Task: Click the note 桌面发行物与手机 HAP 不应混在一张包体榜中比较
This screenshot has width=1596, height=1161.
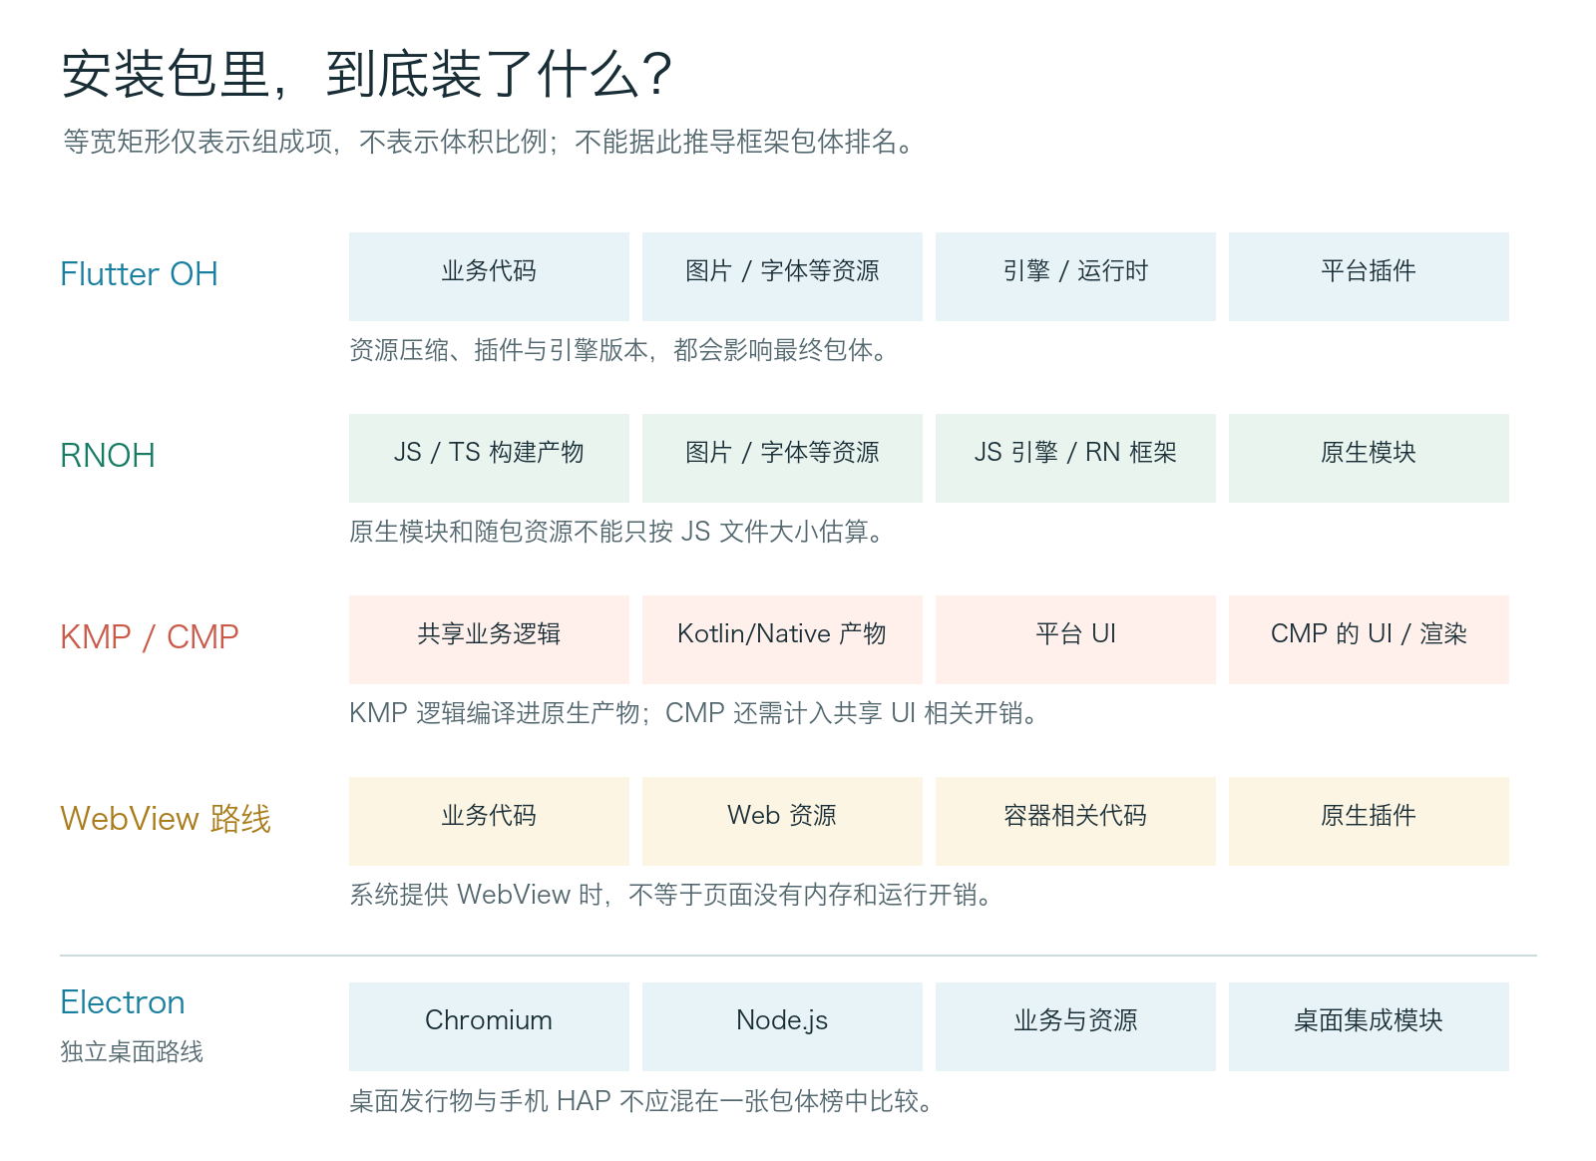Action: click(642, 1101)
